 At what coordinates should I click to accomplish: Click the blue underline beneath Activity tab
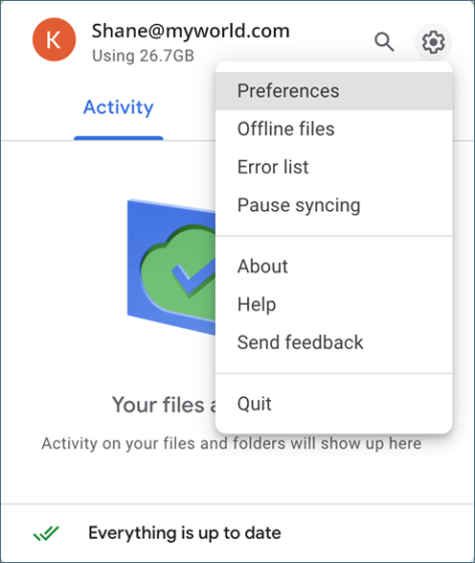coord(119,138)
